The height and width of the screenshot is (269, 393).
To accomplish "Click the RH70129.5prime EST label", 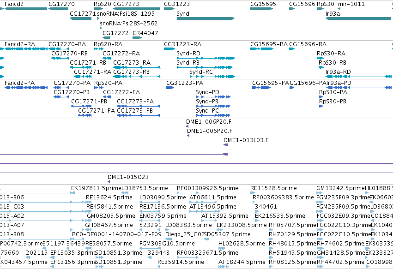I will pos(292,234).
